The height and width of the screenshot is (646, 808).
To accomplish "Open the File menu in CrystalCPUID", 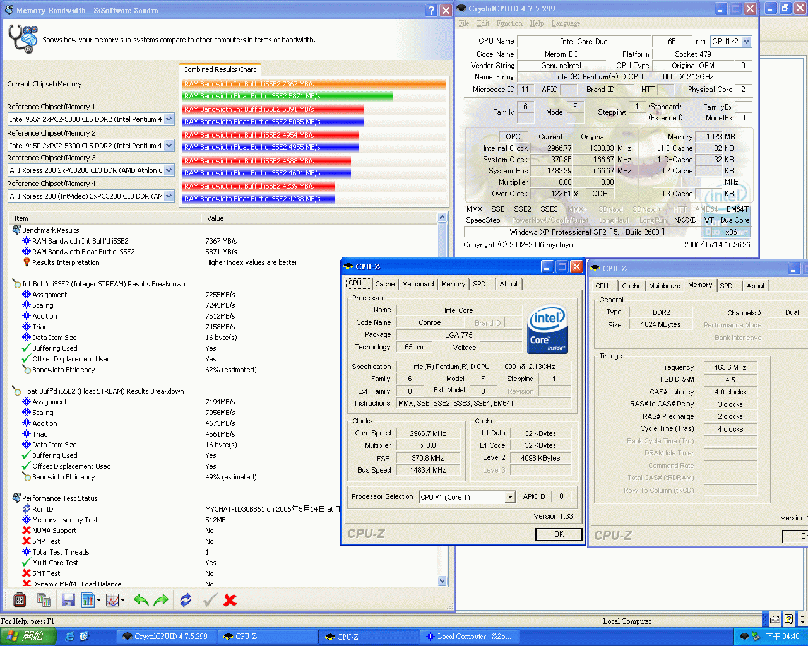I will [464, 23].
